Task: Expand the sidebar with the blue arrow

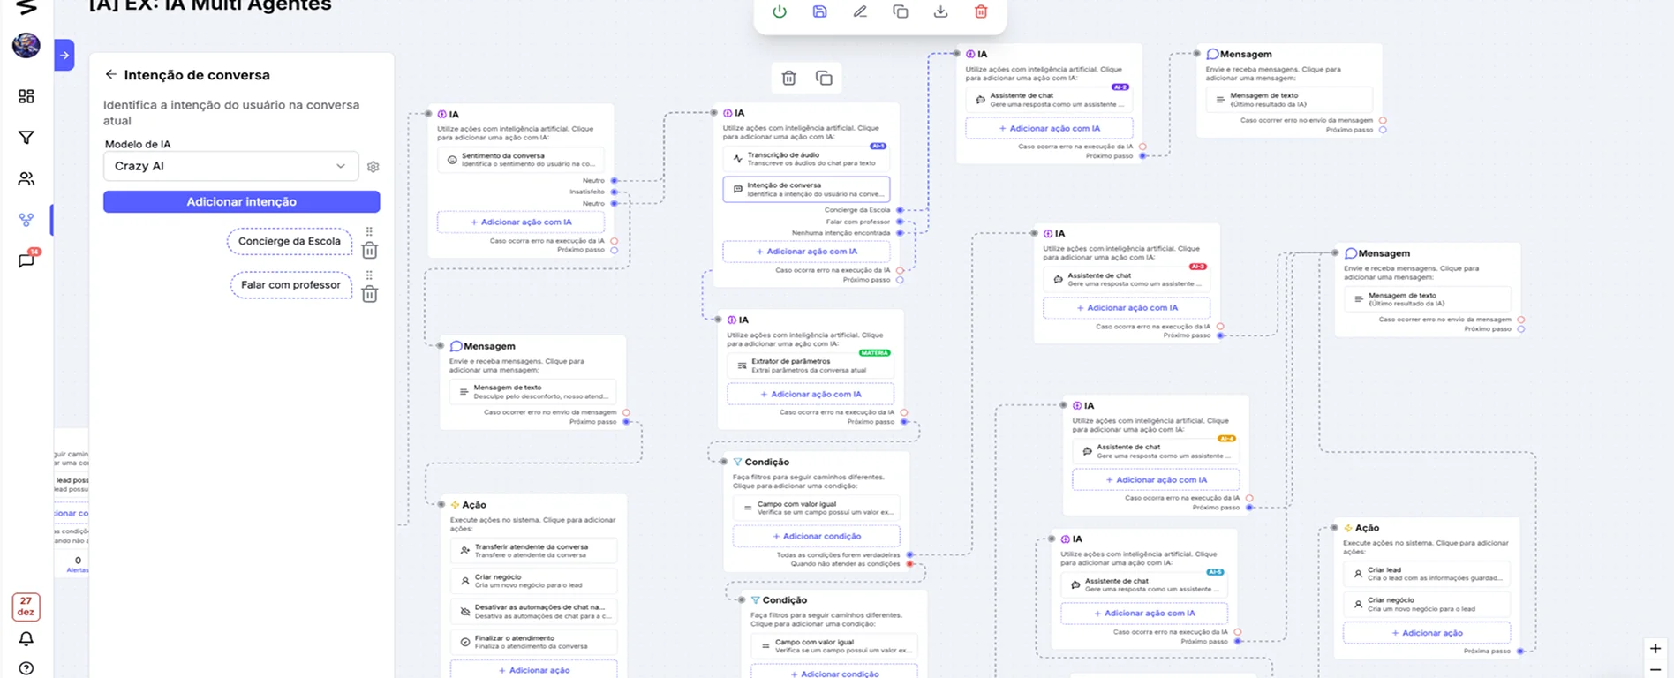Action: 64,55
